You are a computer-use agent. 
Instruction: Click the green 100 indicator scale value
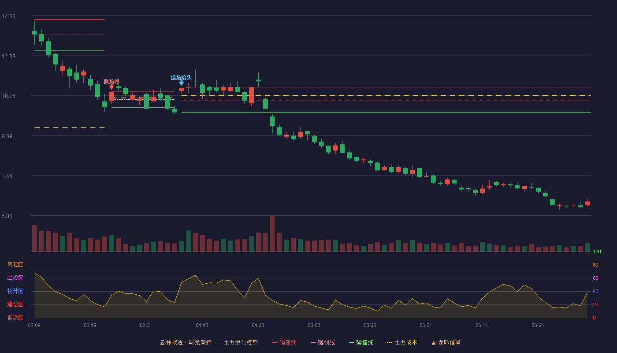[x=597, y=252]
